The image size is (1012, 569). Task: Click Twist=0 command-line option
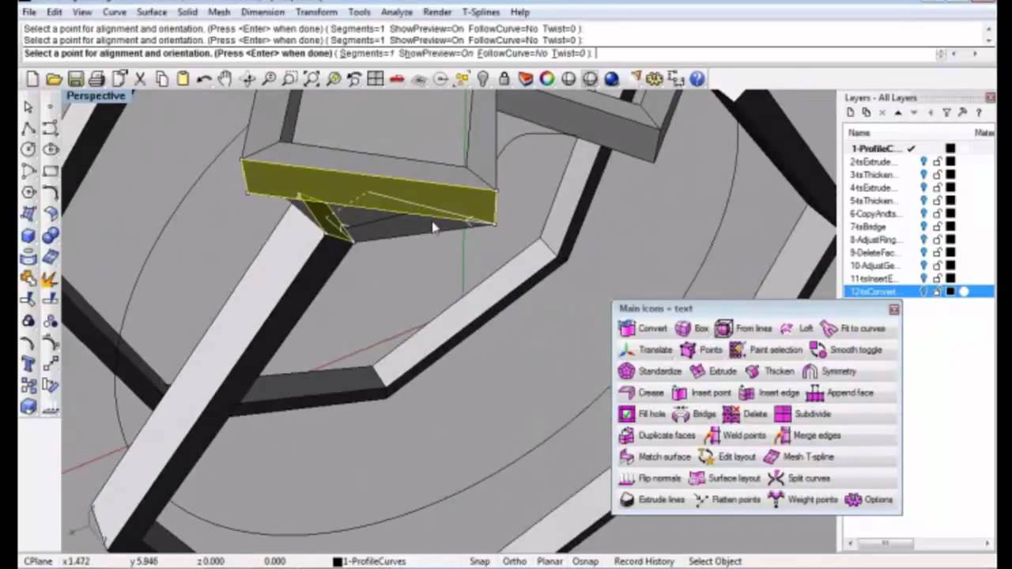(569, 54)
